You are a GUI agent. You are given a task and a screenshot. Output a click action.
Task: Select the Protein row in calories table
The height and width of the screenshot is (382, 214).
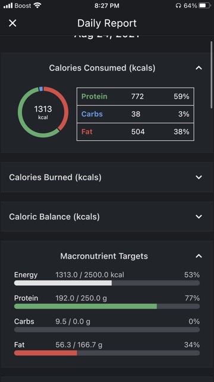point(136,97)
